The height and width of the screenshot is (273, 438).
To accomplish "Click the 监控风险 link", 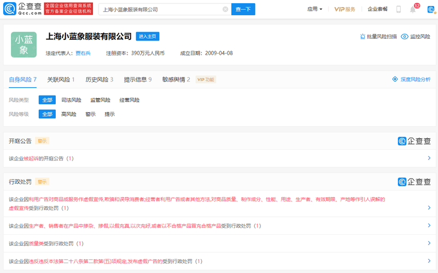I will (x=420, y=37).
